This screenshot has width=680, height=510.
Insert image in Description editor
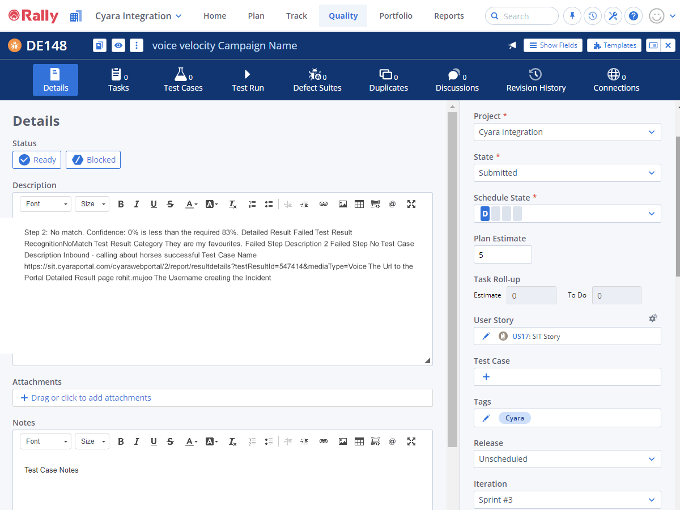click(x=343, y=204)
